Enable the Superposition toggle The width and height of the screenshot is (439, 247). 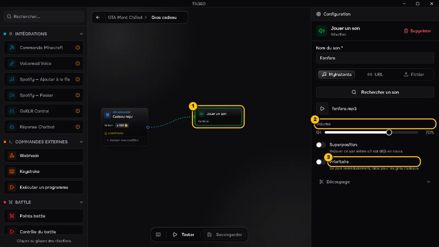click(321, 145)
